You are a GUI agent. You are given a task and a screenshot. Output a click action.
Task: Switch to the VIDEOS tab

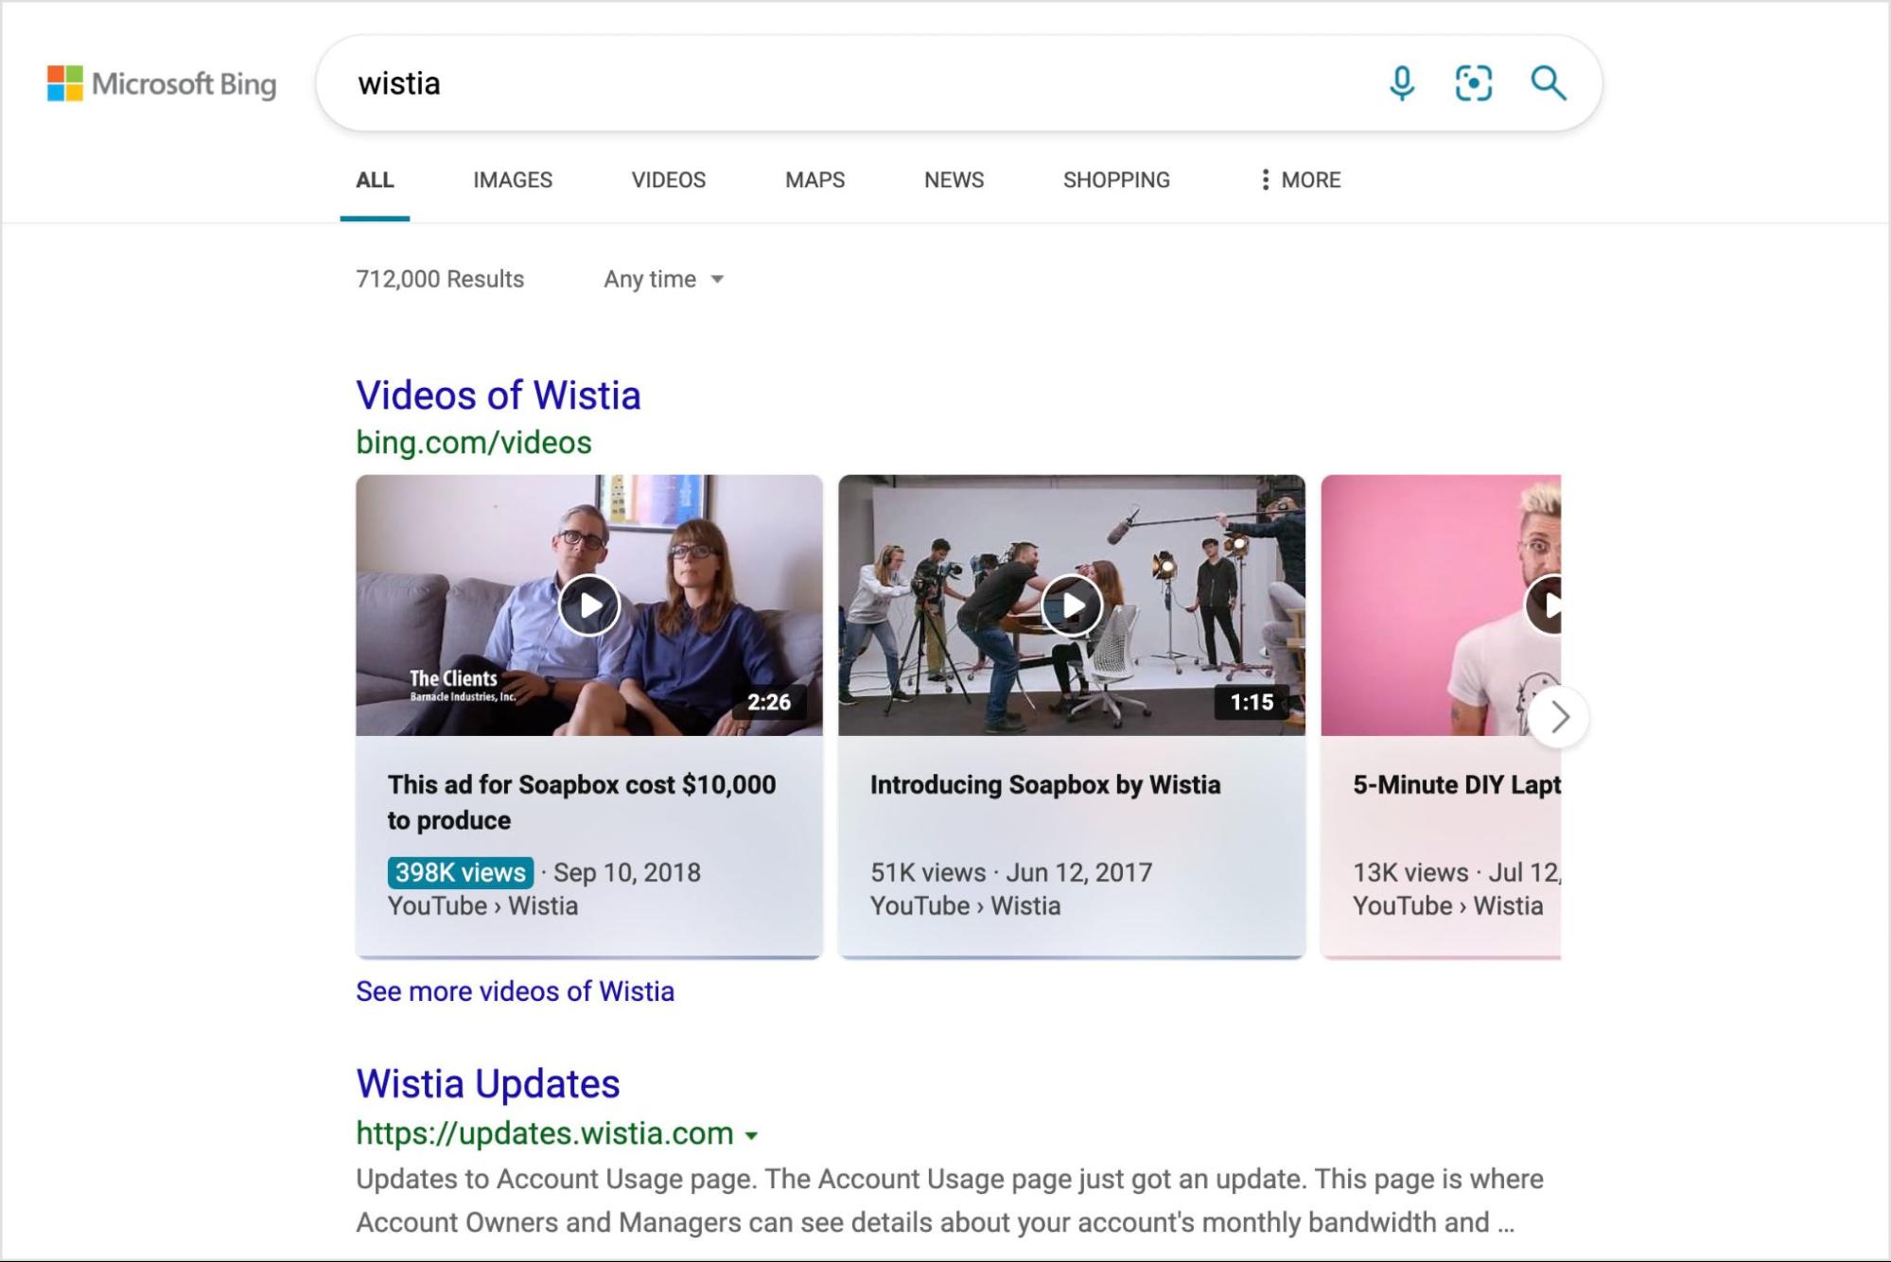click(x=669, y=180)
